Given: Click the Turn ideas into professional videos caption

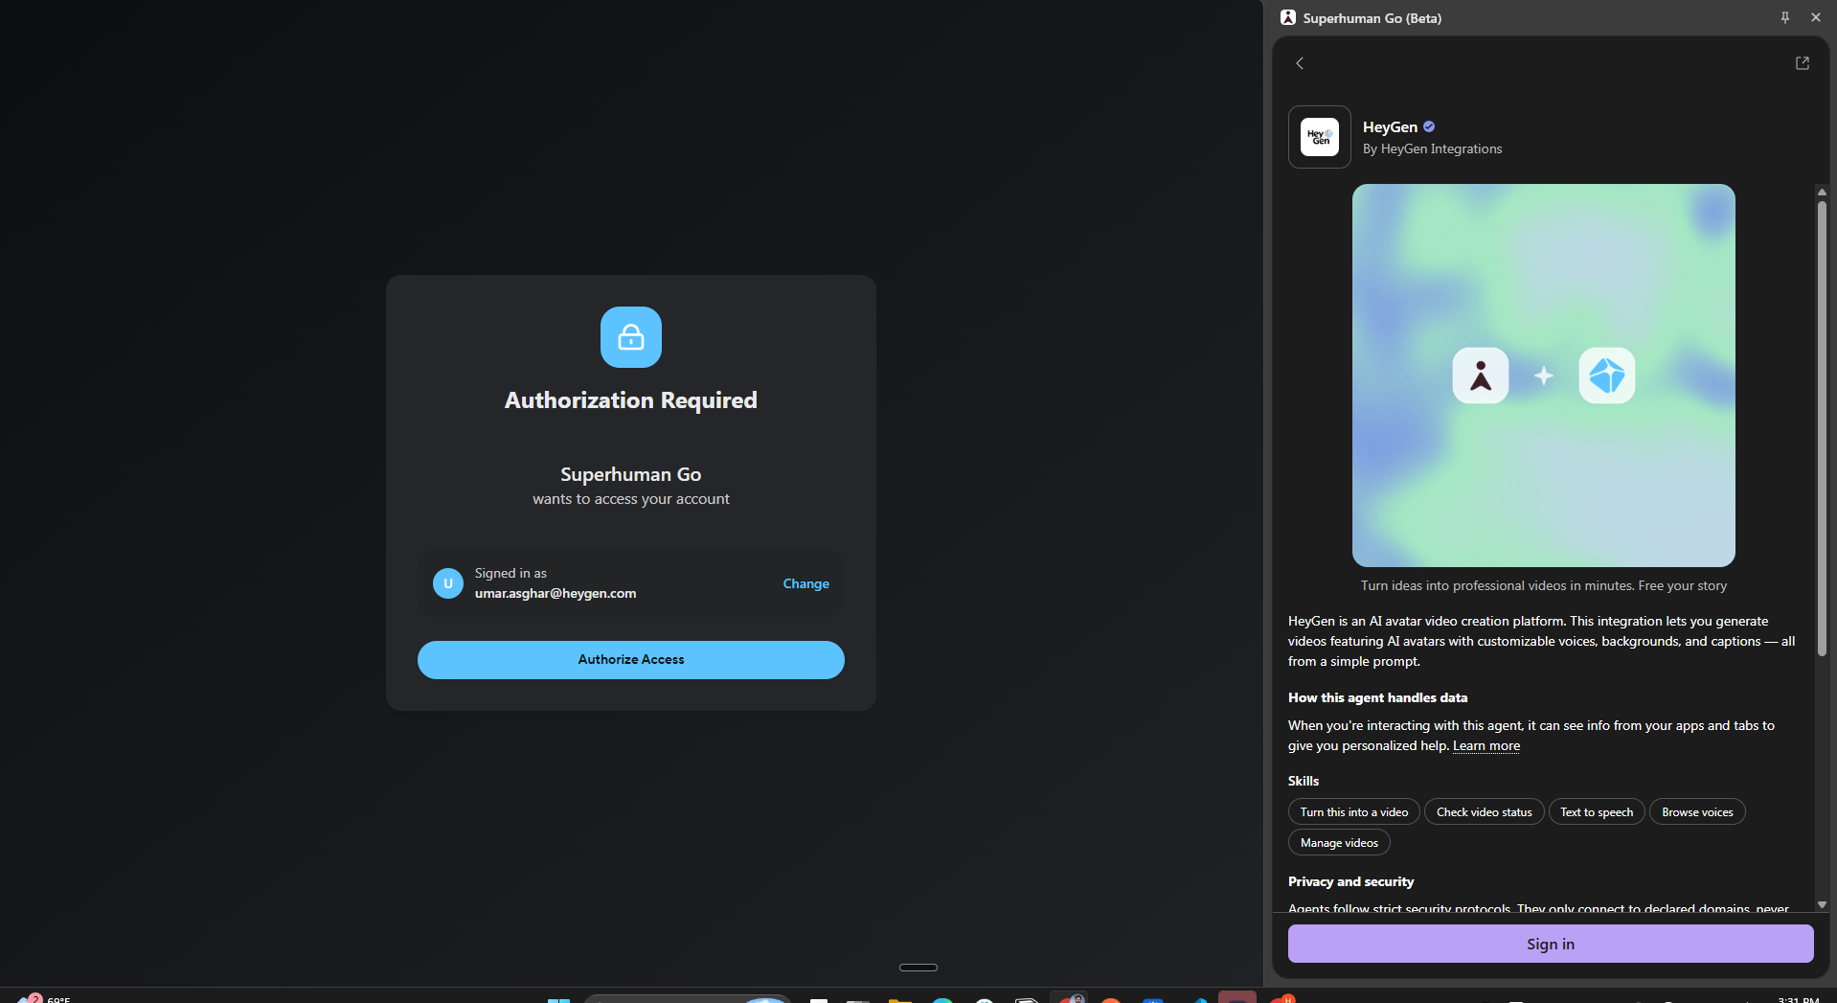Looking at the screenshot, I should [x=1543, y=585].
